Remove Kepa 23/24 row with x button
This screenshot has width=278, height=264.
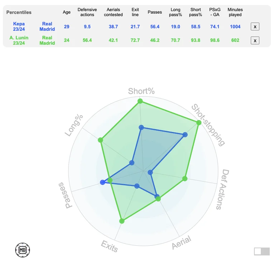pos(255,26)
